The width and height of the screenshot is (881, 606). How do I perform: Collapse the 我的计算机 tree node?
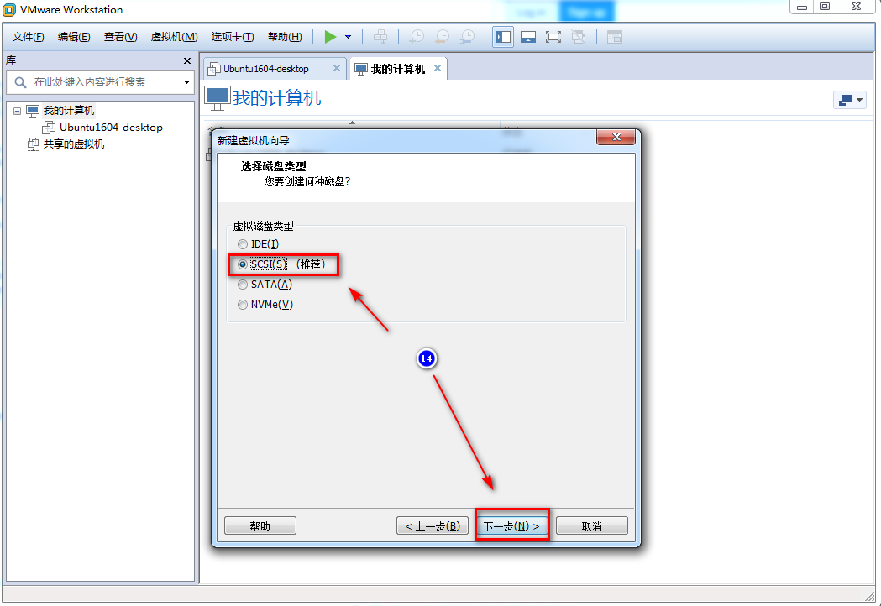click(18, 111)
